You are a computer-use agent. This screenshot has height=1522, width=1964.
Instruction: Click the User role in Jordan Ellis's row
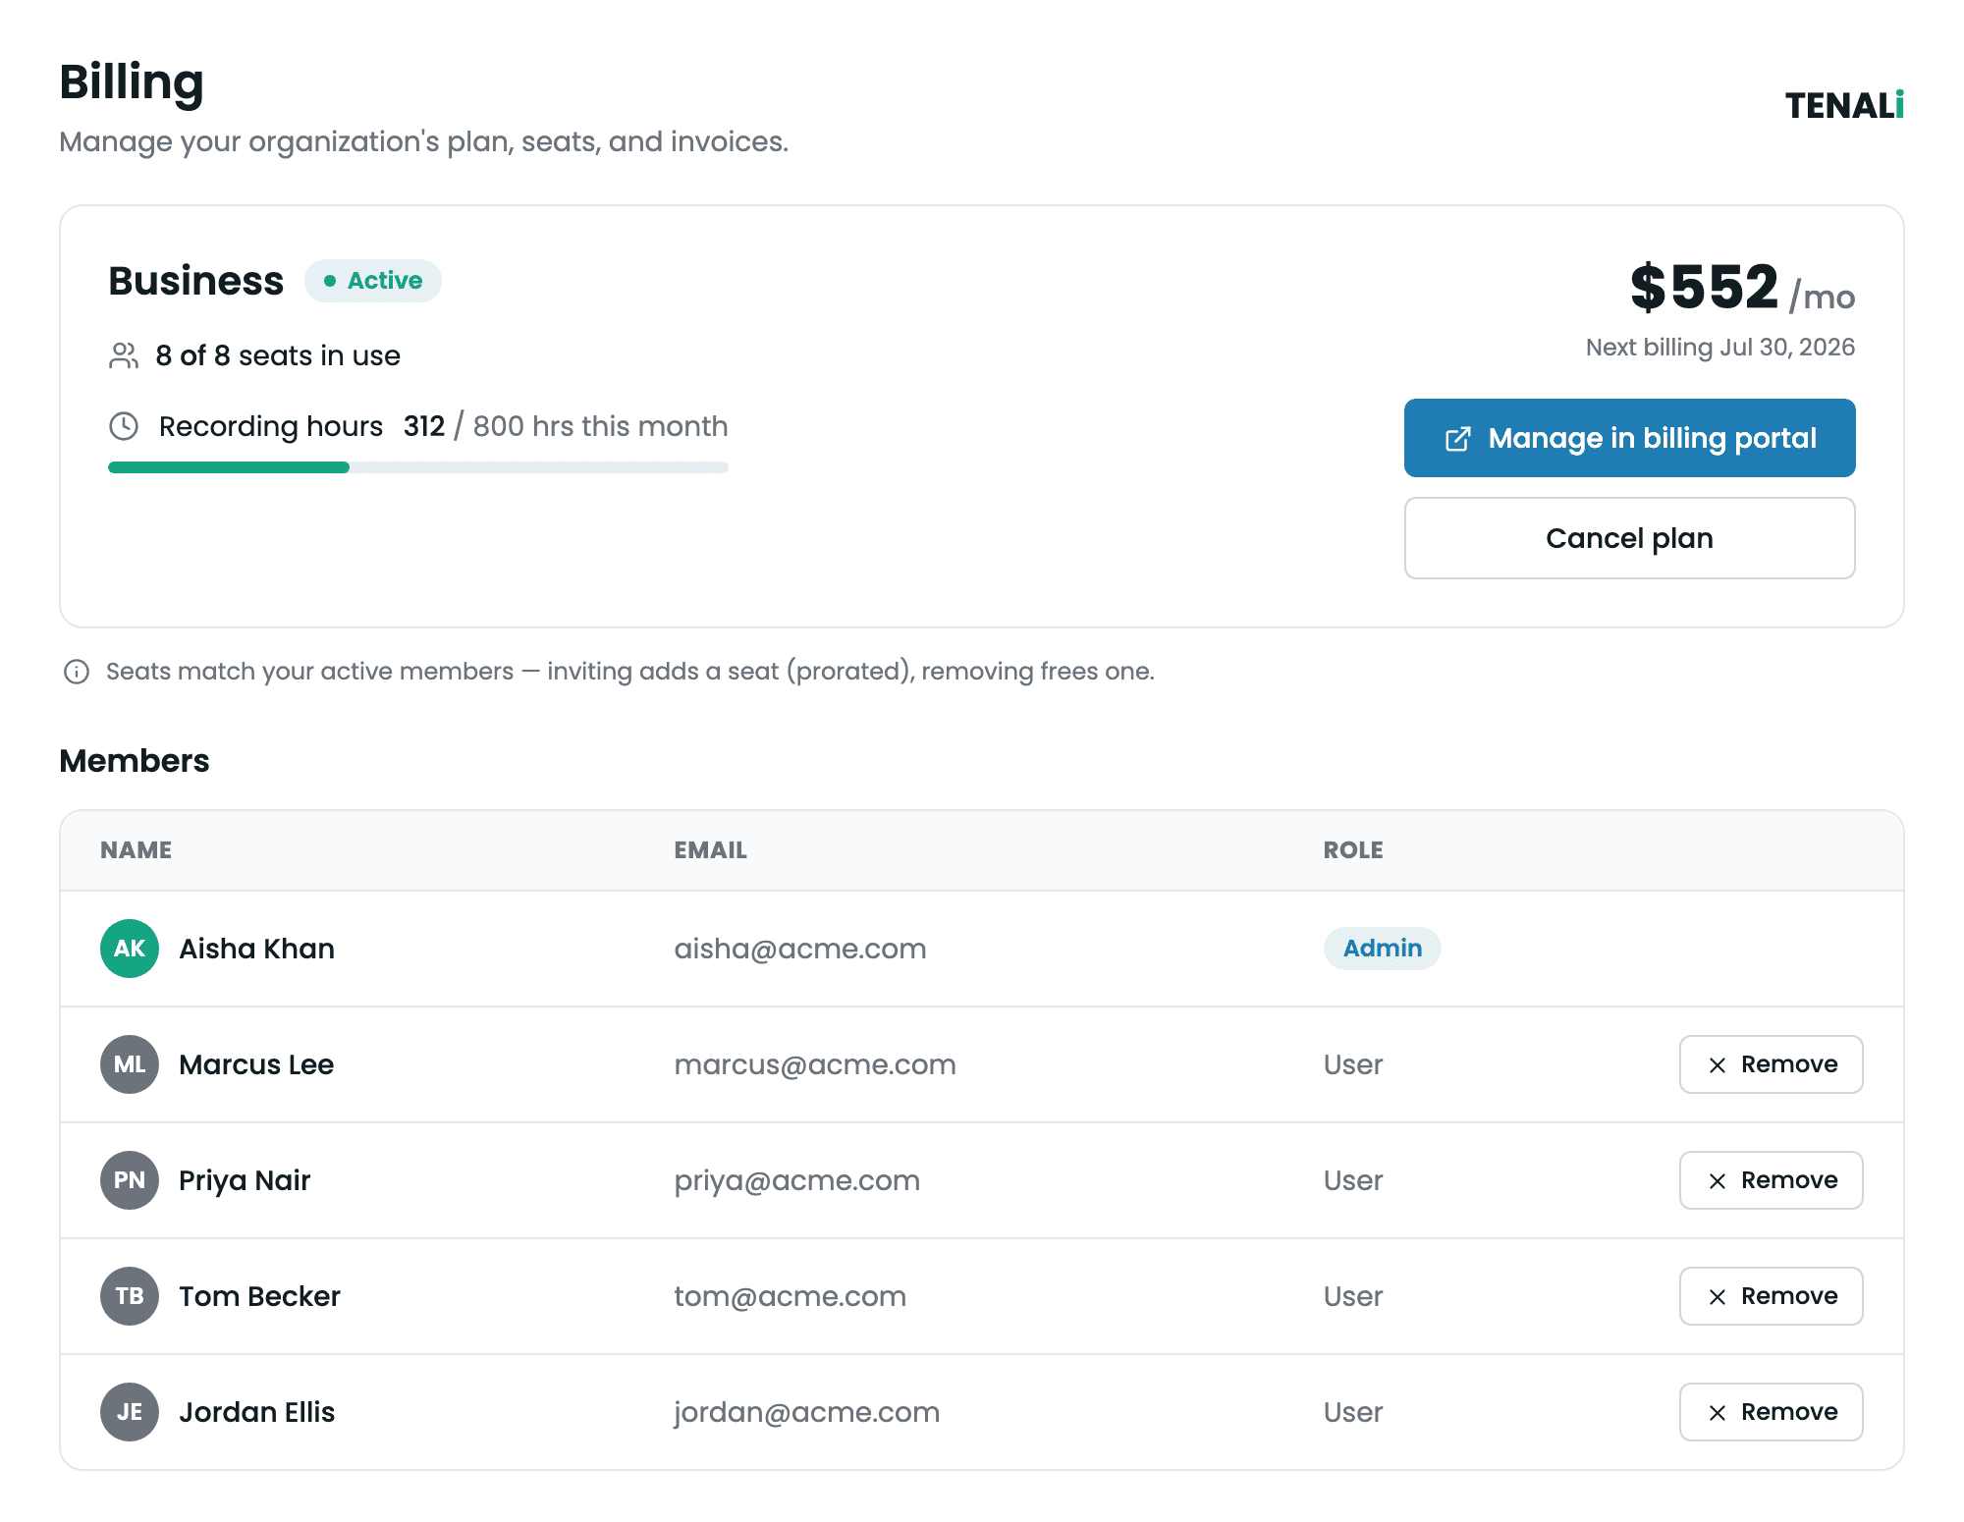click(1353, 1412)
